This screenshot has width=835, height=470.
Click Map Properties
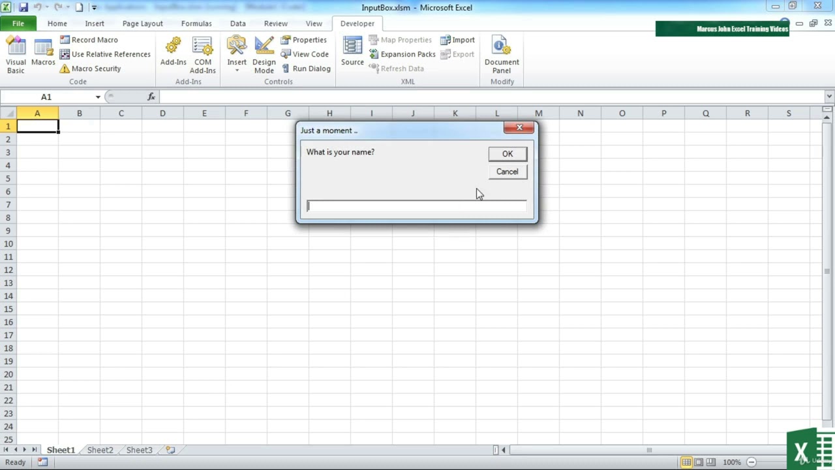[x=400, y=40]
